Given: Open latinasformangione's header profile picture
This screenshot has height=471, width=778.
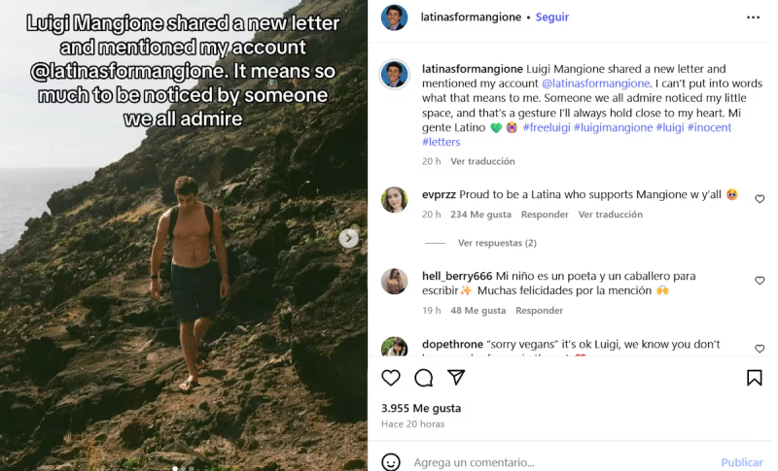Looking at the screenshot, I should 394,17.
